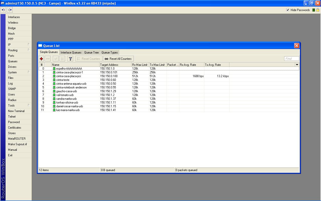Close the Queue List window

297,45
